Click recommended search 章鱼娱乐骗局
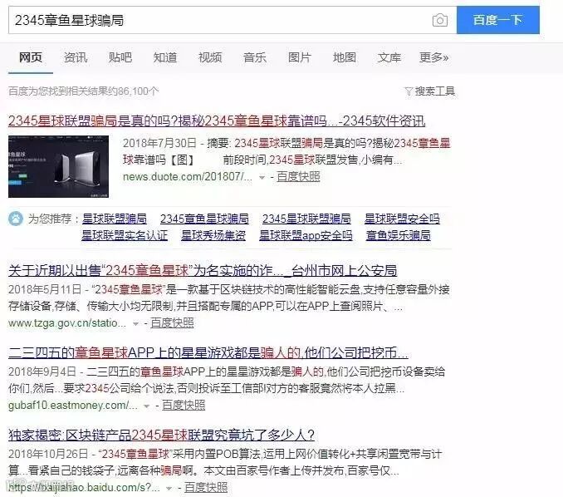563x497 pixels. tap(399, 235)
